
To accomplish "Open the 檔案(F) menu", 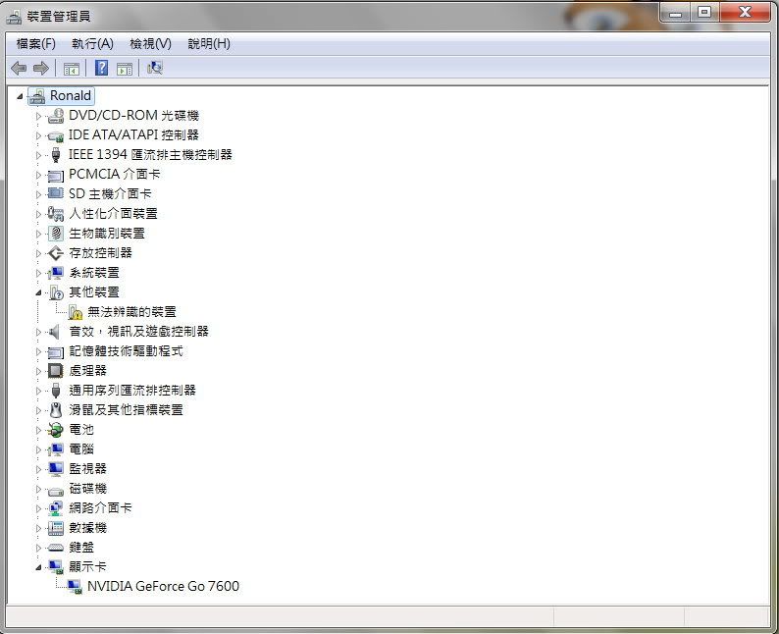I will (x=35, y=44).
